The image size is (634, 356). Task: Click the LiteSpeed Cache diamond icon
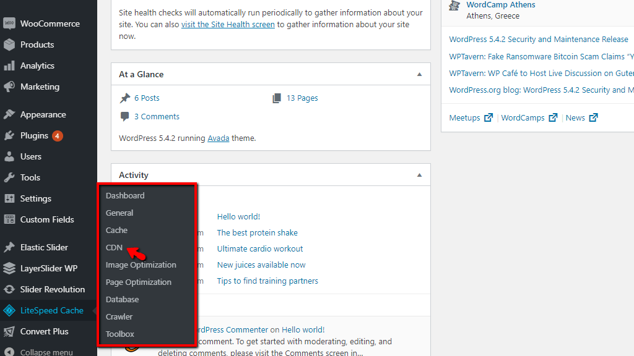9,310
